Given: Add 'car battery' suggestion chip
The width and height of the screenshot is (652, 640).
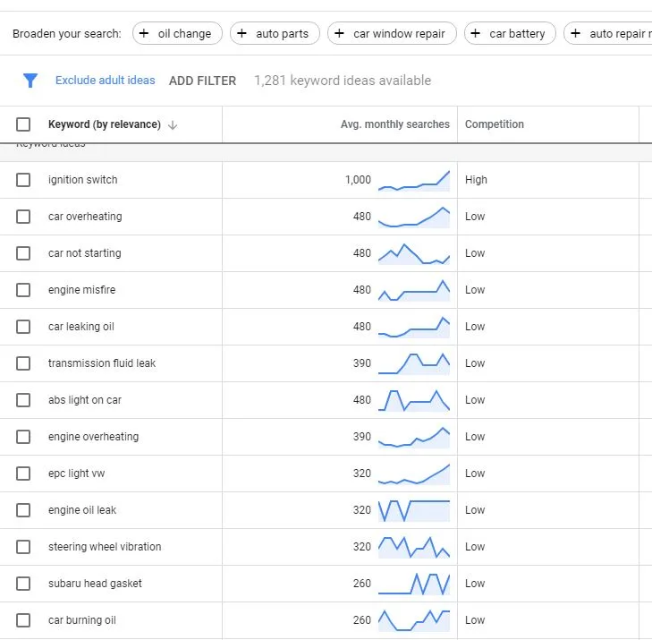Looking at the screenshot, I should [510, 33].
